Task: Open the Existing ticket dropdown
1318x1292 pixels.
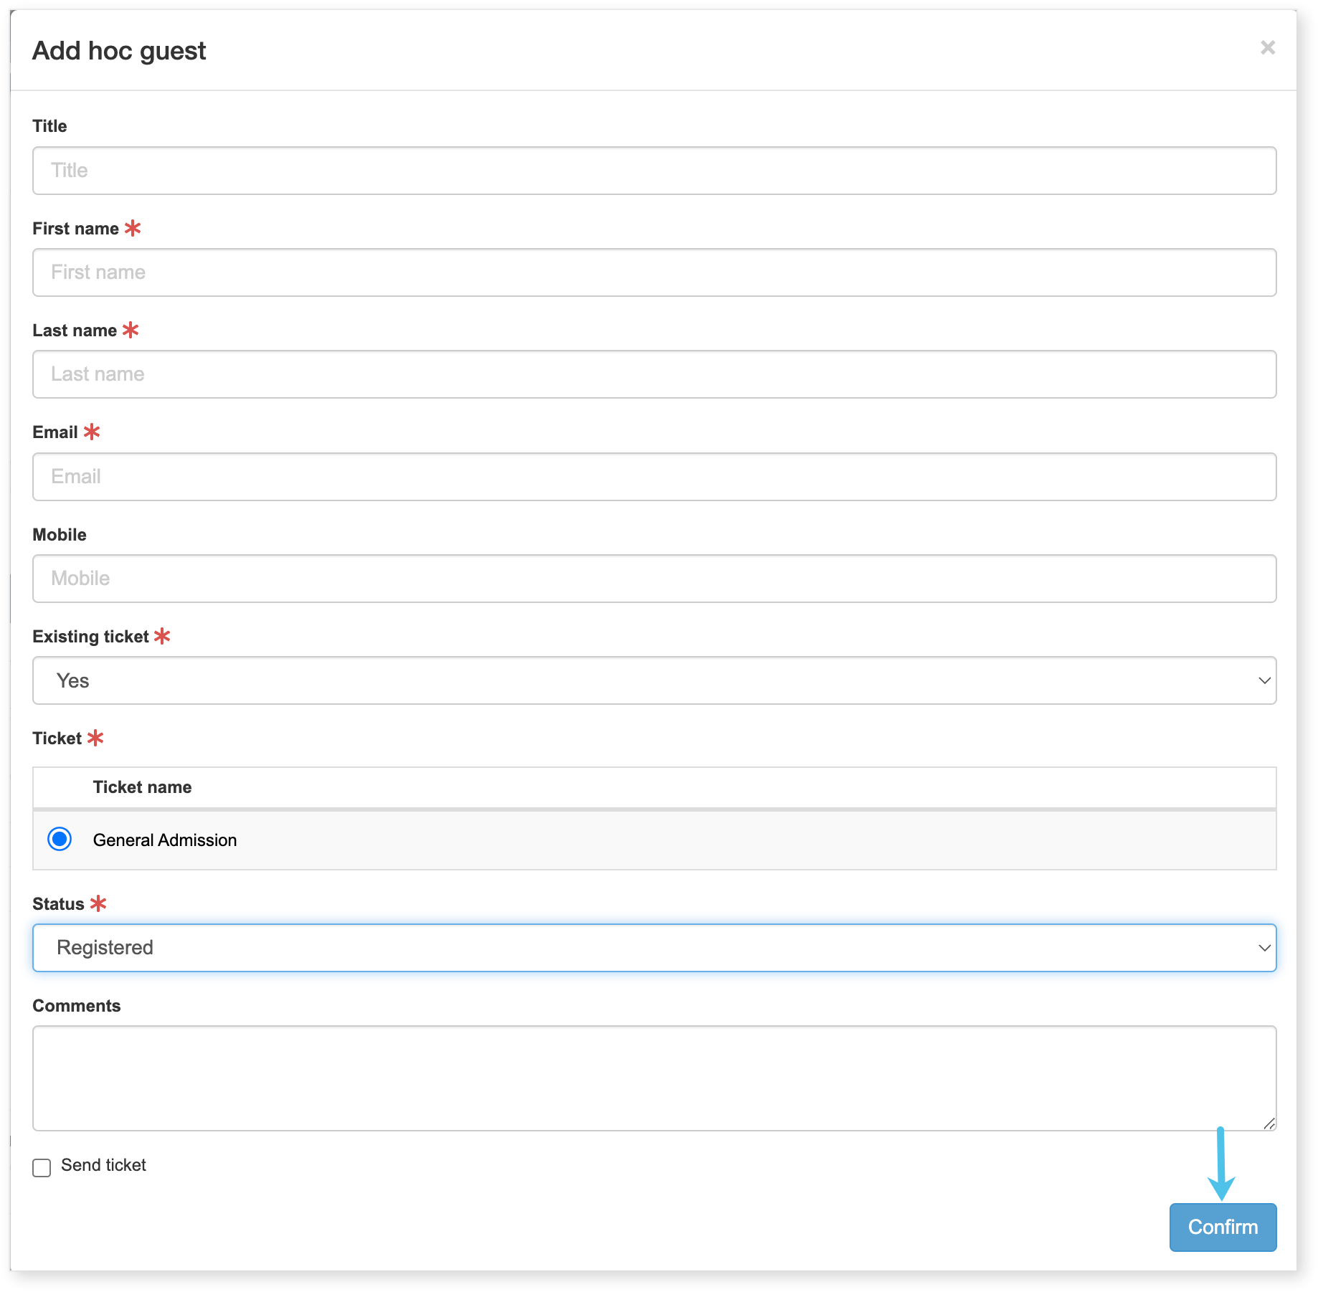Action: coord(654,680)
